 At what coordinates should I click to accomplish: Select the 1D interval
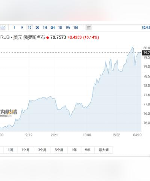coord(60,27)
